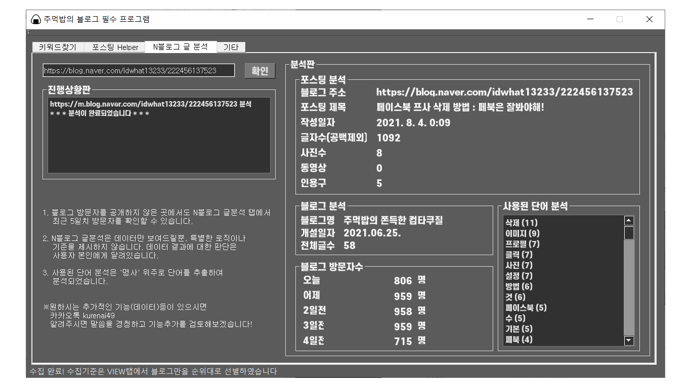
Task: Minimize the application window
Action: pyautogui.click(x=590, y=20)
